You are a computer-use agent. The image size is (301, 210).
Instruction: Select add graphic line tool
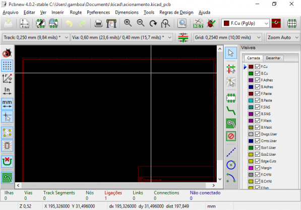click(231, 152)
